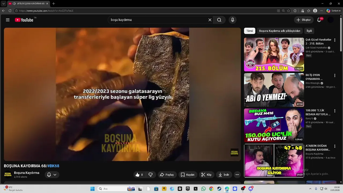343x193 pixels.
Task: Open notifications bell in YouTube header
Action: 319,20
